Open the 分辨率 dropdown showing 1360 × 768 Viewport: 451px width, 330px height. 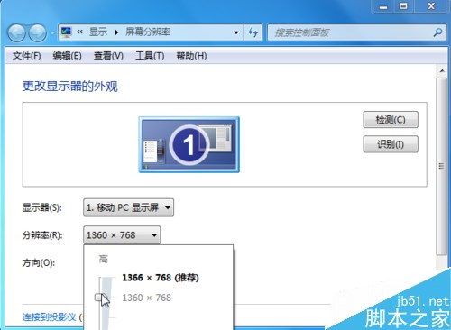[122, 235]
